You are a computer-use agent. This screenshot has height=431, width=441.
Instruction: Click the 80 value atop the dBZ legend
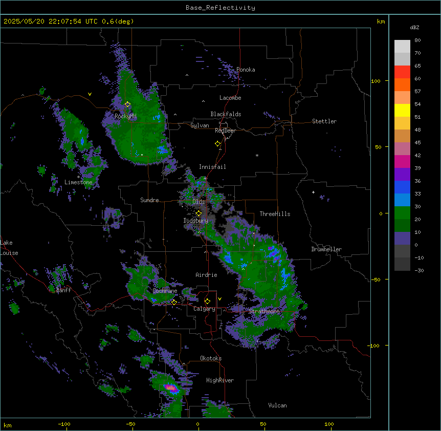[x=417, y=40]
